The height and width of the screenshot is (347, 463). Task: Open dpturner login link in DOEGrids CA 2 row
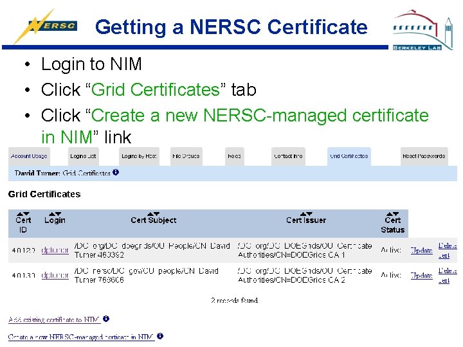click(x=55, y=275)
